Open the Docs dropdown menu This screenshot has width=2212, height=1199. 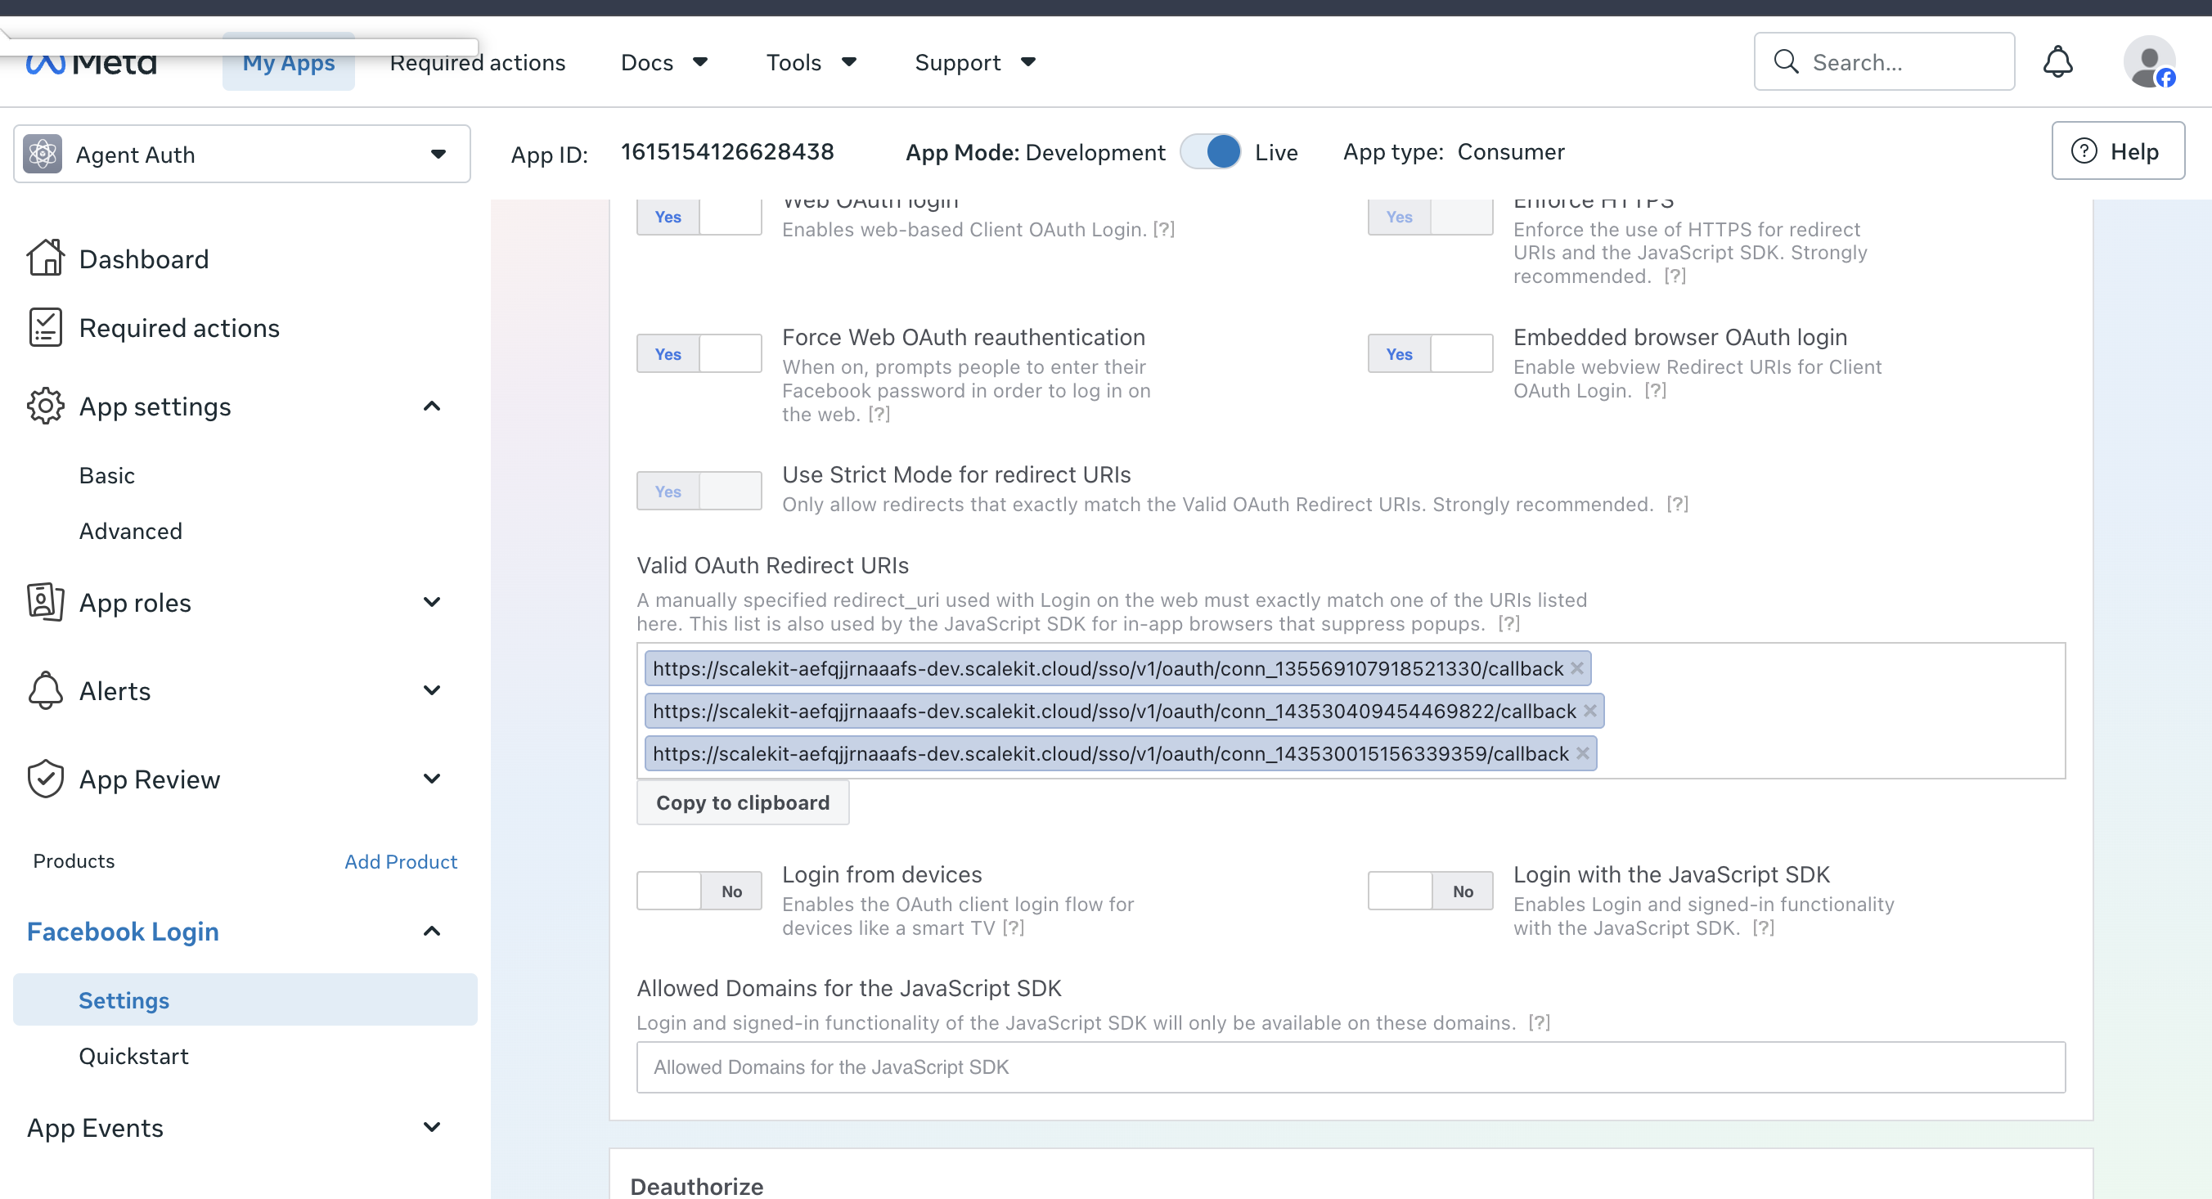(x=663, y=62)
